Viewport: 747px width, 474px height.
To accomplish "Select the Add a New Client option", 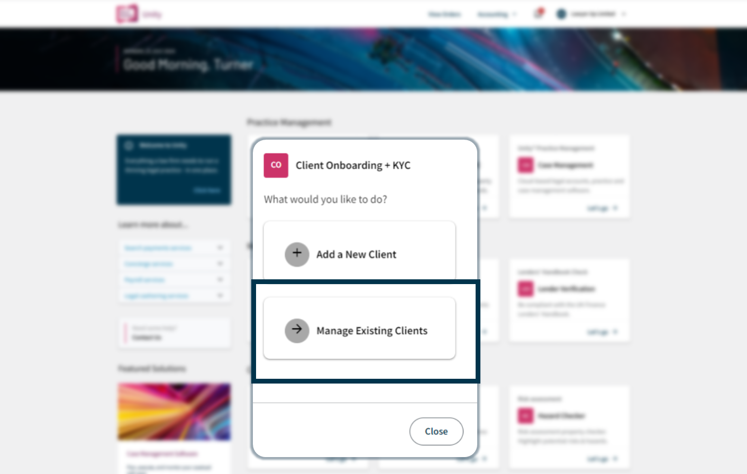I will tap(359, 250).
